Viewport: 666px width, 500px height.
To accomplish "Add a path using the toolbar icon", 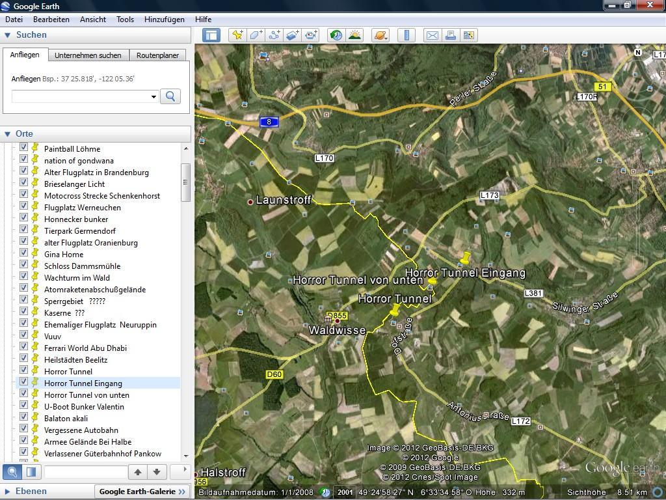I will pos(274,35).
